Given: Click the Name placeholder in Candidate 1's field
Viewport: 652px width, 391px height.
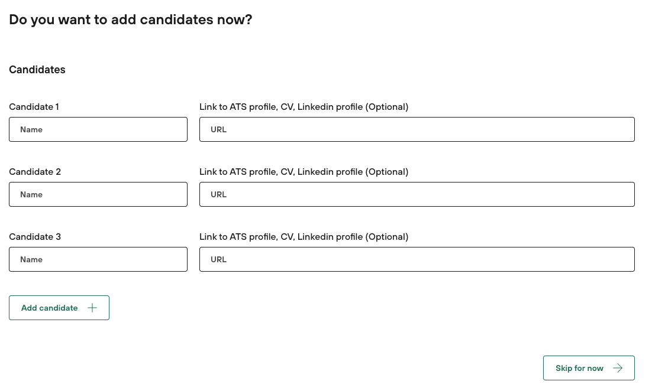Looking at the screenshot, I should [31, 129].
